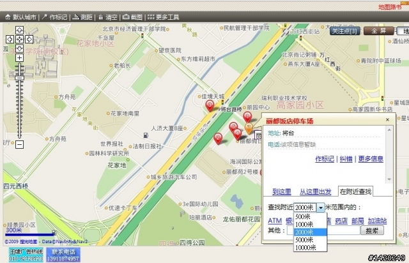
Task: Pan the map down with arrow control
Action: tap(20, 49)
